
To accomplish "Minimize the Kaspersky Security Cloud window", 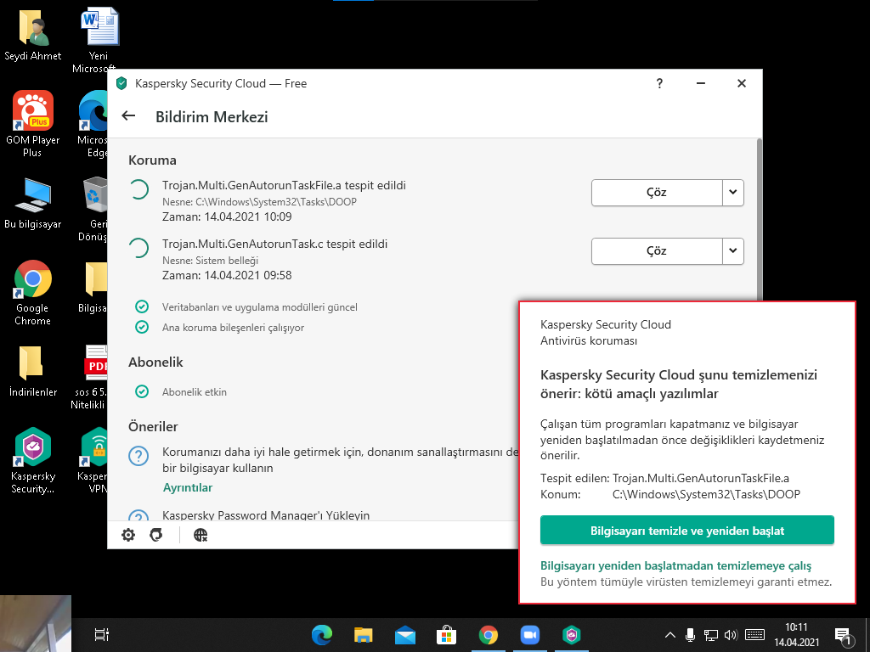I will (x=701, y=83).
